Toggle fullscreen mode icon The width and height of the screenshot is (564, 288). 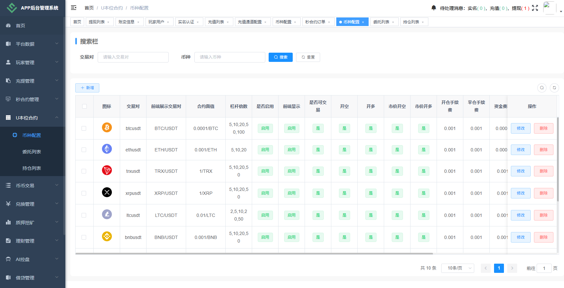tap(535, 8)
